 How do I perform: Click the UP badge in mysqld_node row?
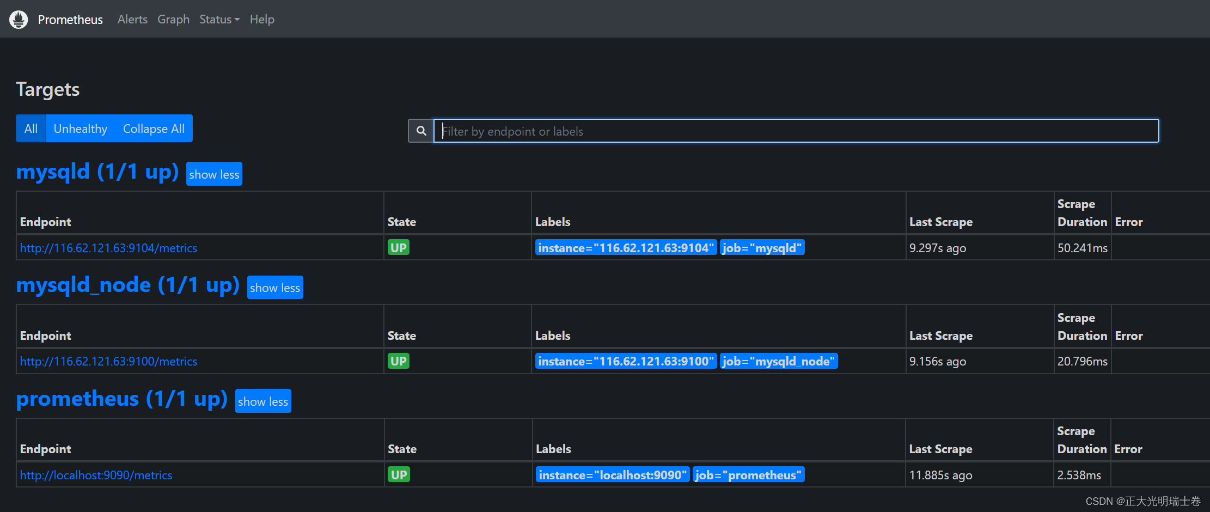[x=398, y=361]
